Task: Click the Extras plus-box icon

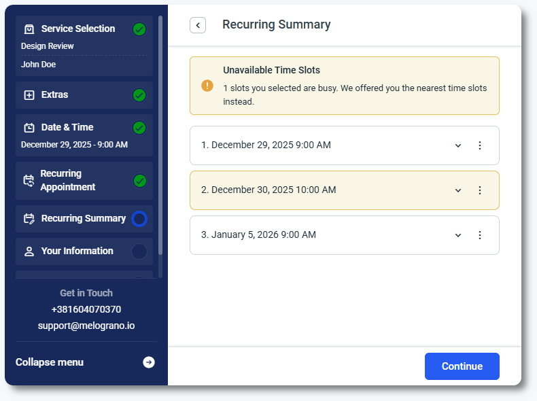Action: 29,95
